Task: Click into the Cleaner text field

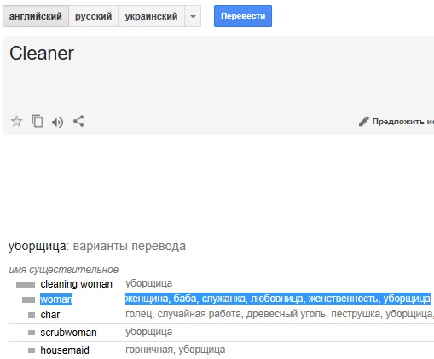Action: pos(218,74)
